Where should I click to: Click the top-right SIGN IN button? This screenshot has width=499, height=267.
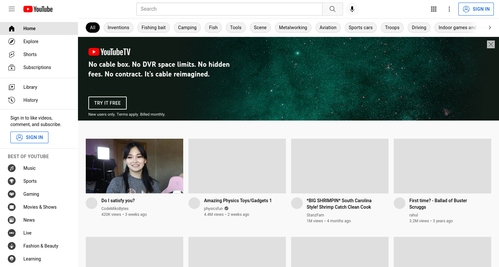point(476,9)
